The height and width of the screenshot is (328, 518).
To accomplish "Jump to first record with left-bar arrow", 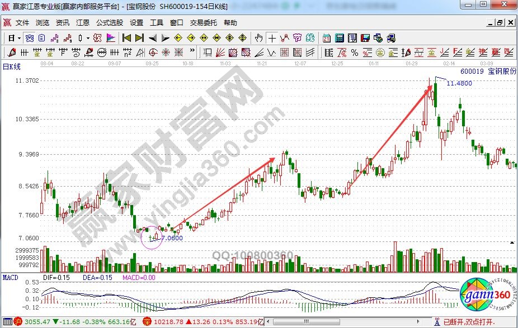I will pos(127,39).
